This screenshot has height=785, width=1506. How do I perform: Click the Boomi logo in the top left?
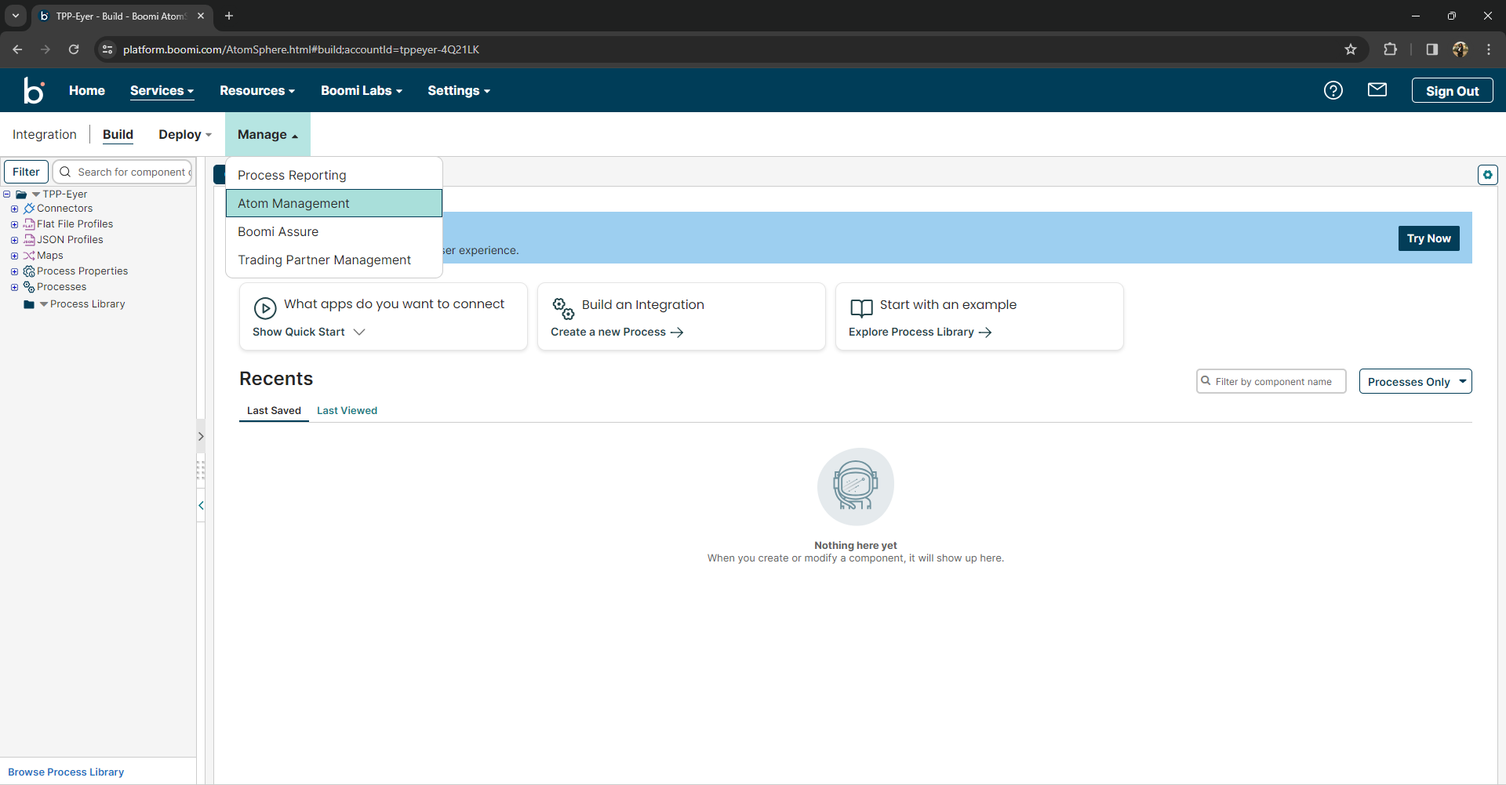click(34, 90)
